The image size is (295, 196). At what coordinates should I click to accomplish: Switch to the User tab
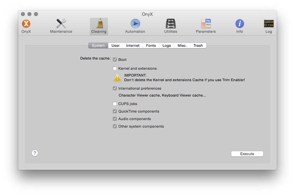[x=115, y=45]
